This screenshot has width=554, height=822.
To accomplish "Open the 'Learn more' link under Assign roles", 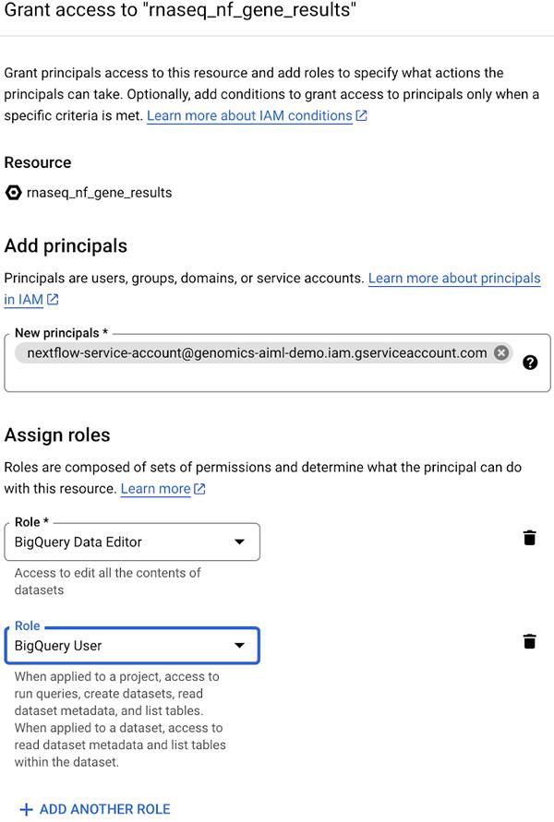I will click(x=155, y=489).
